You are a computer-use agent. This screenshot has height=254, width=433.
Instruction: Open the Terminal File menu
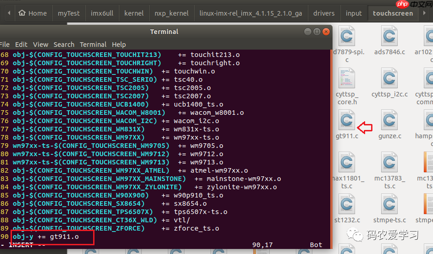point(5,45)
